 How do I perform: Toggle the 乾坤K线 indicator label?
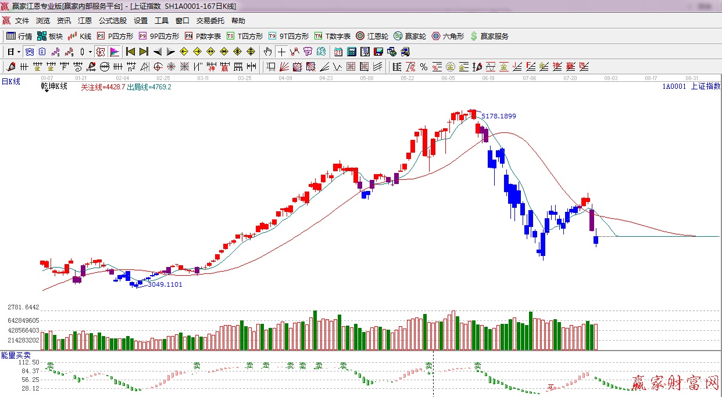coord(54,86)
